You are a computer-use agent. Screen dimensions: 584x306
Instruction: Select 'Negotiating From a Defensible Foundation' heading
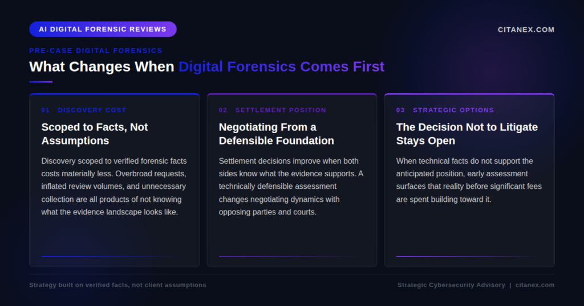277,134
